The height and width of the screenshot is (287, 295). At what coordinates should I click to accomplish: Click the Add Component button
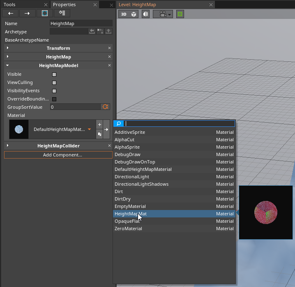click(x=58, y=155)
